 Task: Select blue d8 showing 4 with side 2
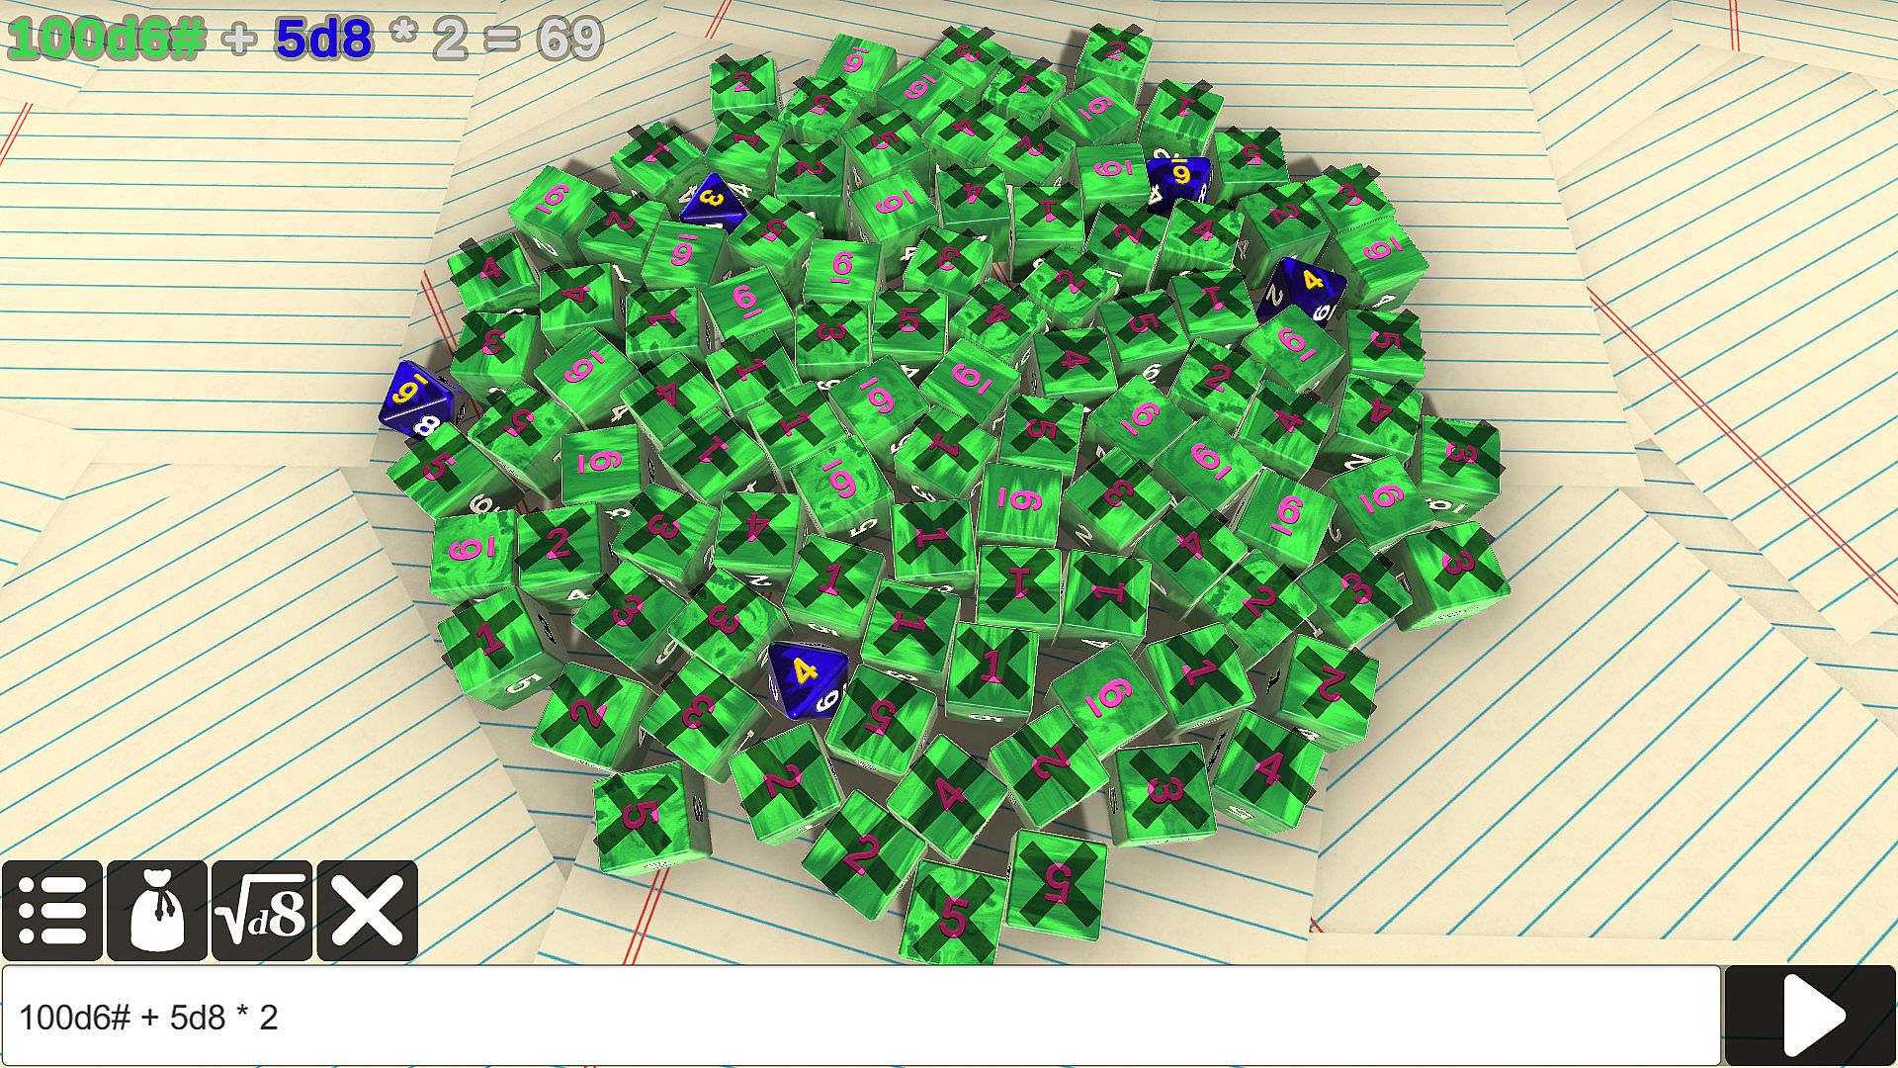(1303, 287)
